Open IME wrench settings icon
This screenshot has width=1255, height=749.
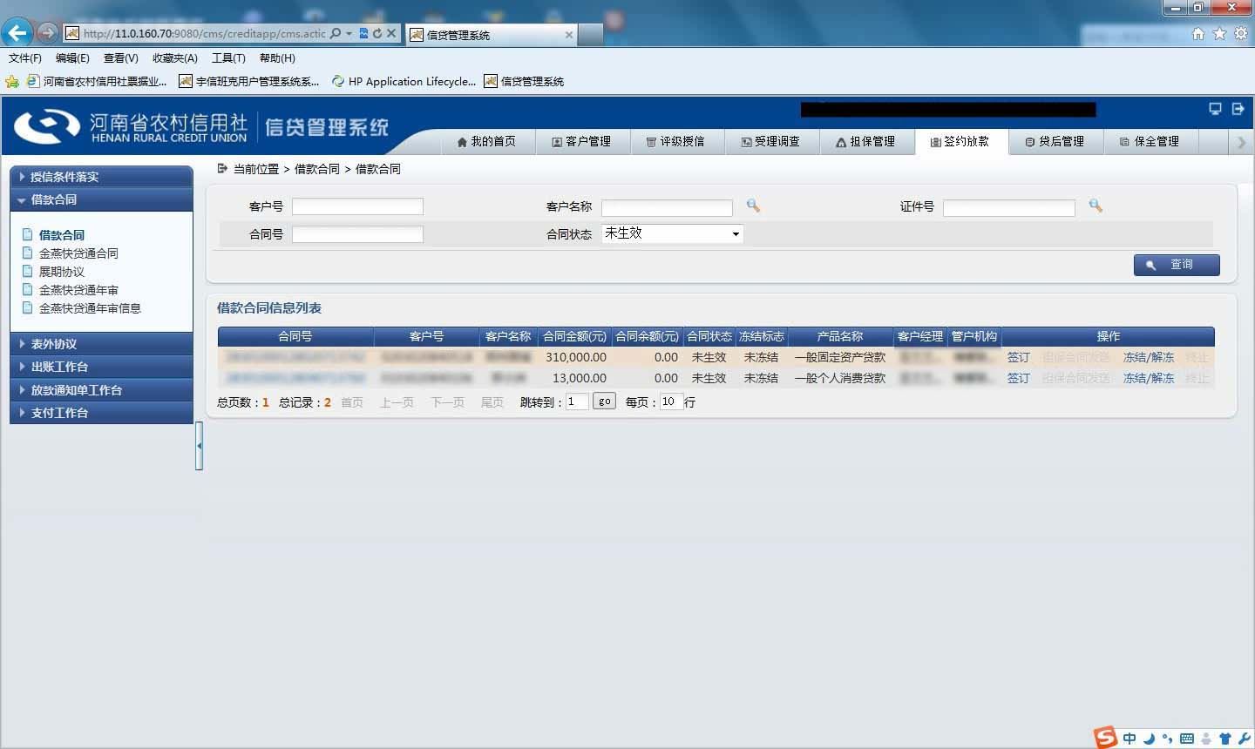1244,739
